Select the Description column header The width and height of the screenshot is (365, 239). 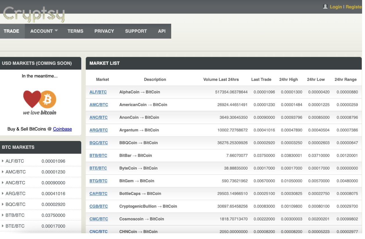click(x=155, y=79)
